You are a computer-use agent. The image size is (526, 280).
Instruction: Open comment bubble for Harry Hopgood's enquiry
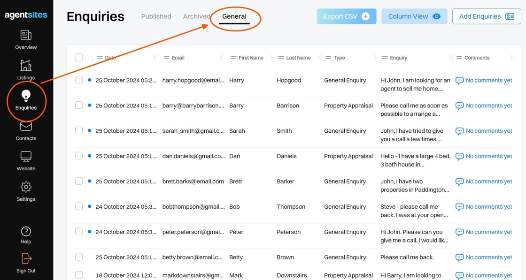(x=460, y=81)
